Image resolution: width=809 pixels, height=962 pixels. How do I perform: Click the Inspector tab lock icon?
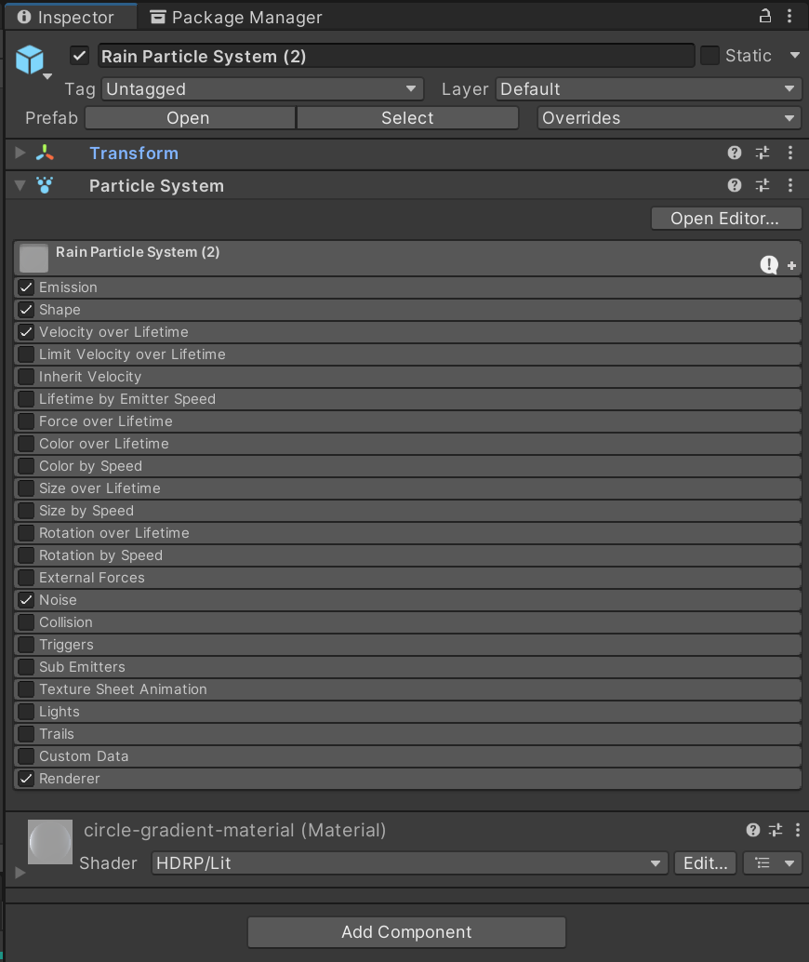(764, 16)
